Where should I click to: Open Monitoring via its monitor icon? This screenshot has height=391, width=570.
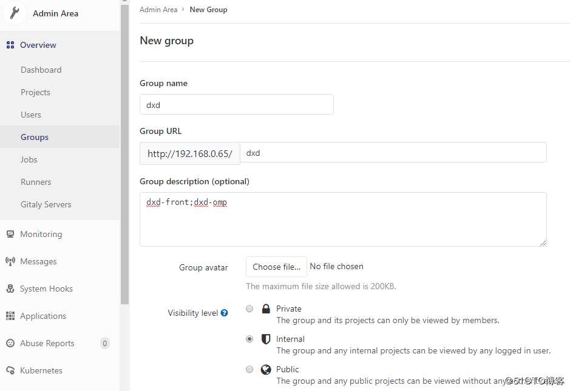(10, 234)
